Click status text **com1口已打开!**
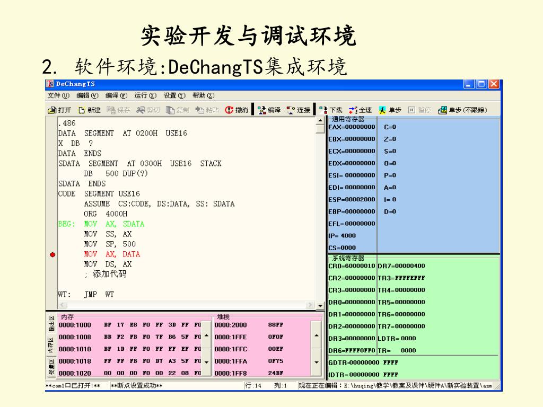Screen dimensions: 543x407 click(x=73, y=386)
